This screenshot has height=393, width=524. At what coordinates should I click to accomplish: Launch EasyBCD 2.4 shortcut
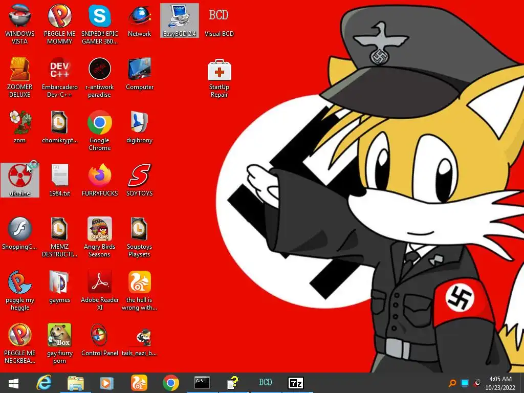(180, 20)
